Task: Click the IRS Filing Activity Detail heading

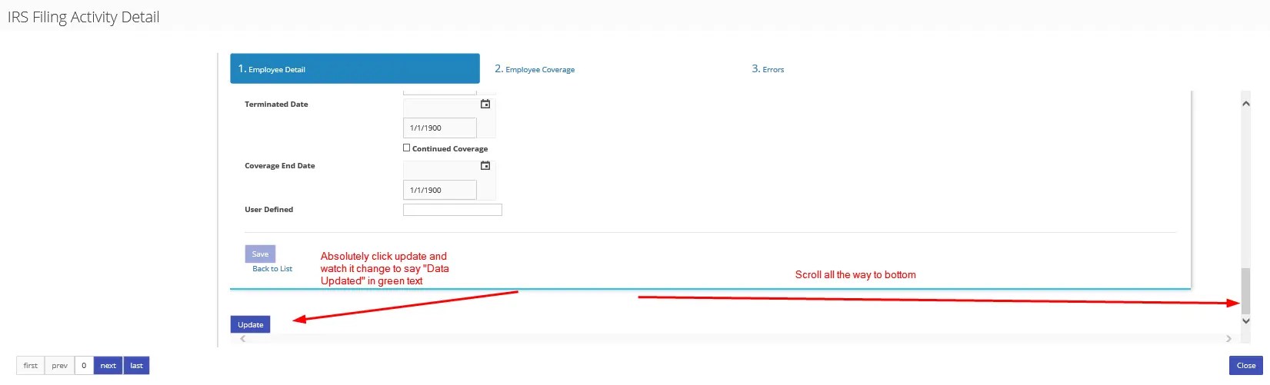Action: click(84, 17)
